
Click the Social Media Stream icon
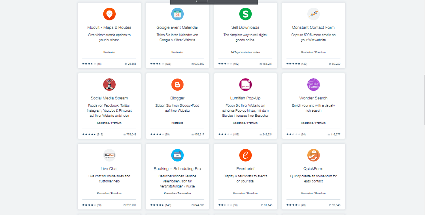(x=109, y=85)
